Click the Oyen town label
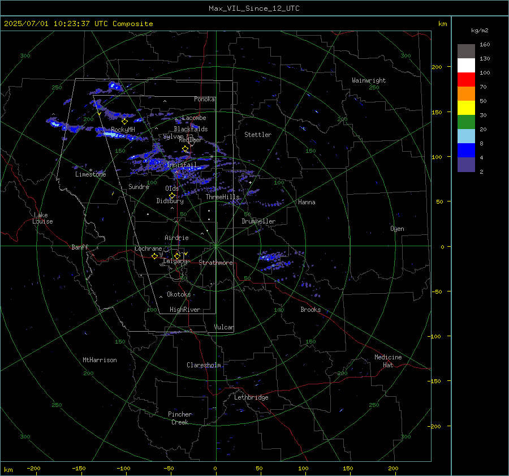The width and height of the screenshot is (509, 476). point(397,229)
